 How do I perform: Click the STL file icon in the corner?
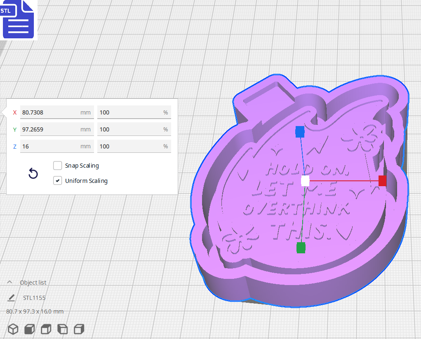[x=19, y=19]
